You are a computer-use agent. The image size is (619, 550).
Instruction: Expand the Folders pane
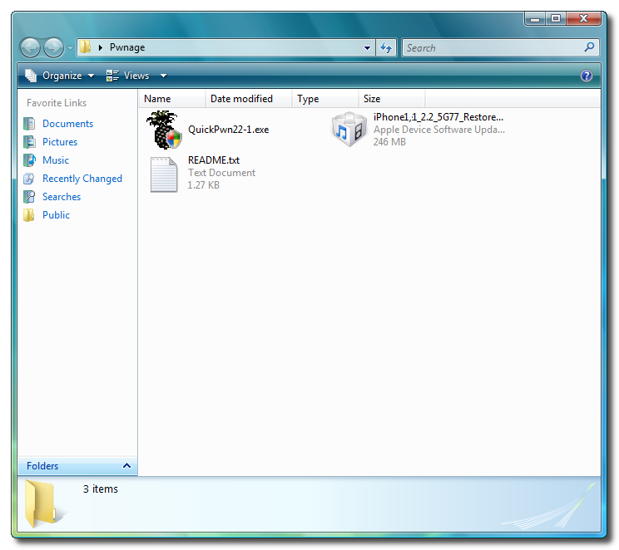[x=126, y=466]
